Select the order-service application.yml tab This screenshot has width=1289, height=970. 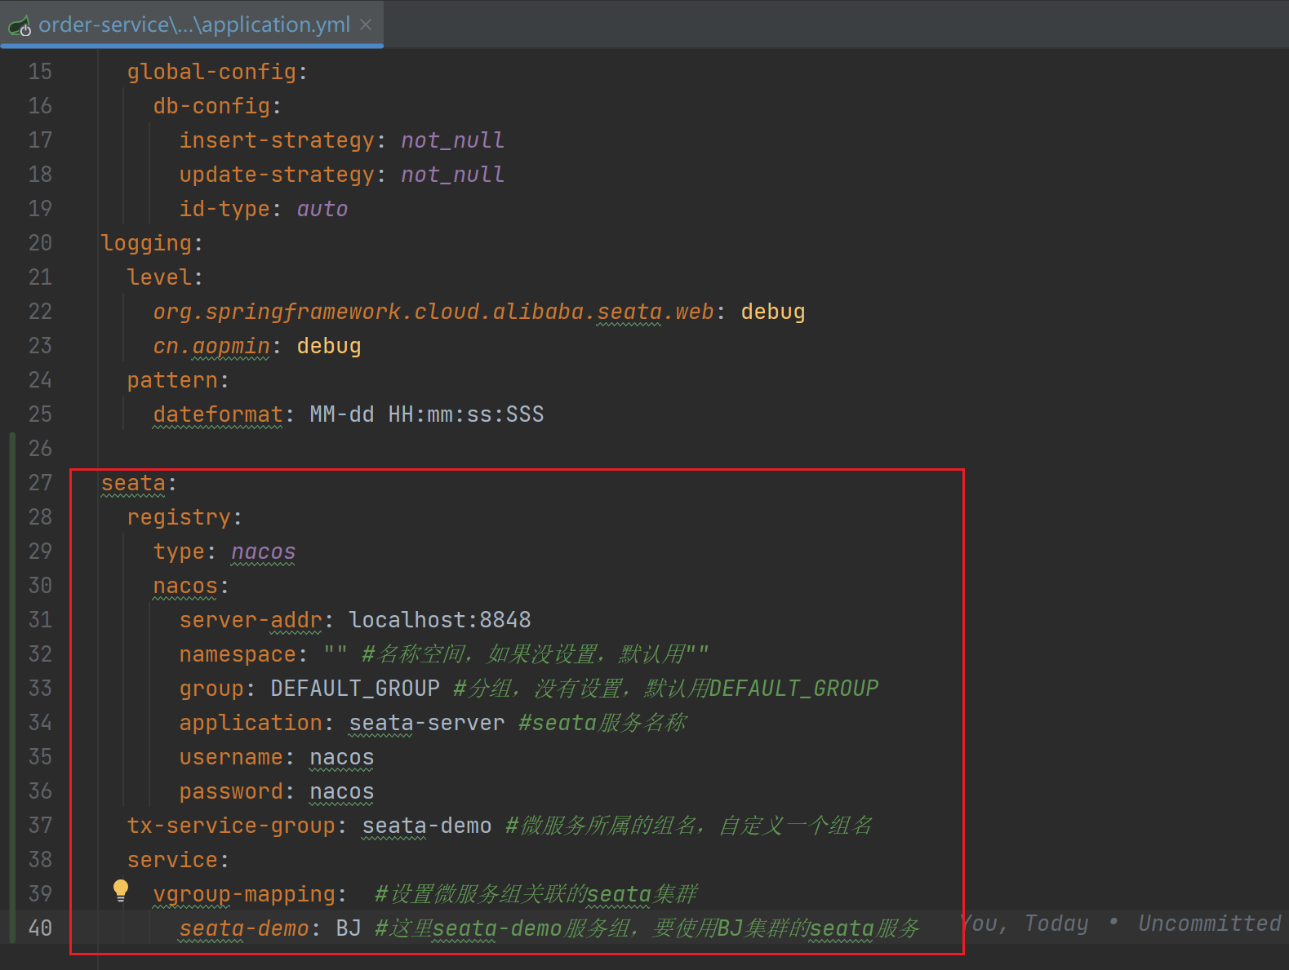[193, 24]
